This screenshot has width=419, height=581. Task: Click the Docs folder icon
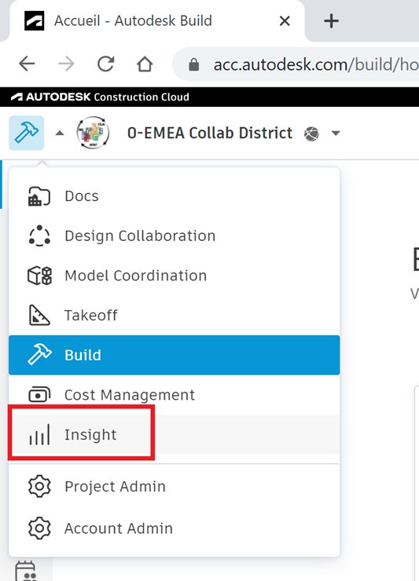(x=39, y=196)
